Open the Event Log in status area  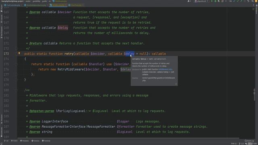pyautogui.click(x=249, y=141)
